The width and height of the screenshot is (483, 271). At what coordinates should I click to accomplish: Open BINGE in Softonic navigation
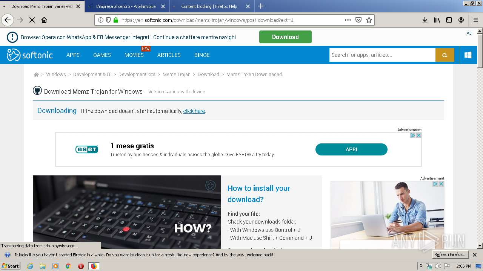(x=202, y=55)
